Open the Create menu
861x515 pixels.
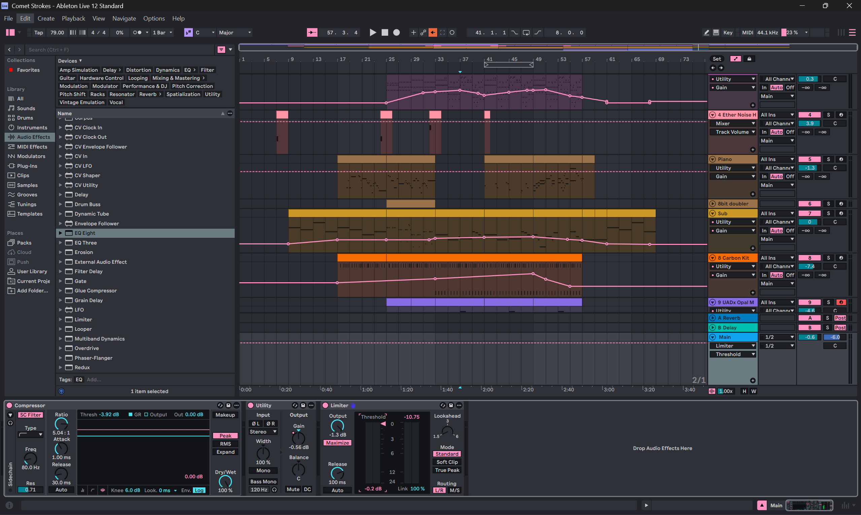(46, 19)
